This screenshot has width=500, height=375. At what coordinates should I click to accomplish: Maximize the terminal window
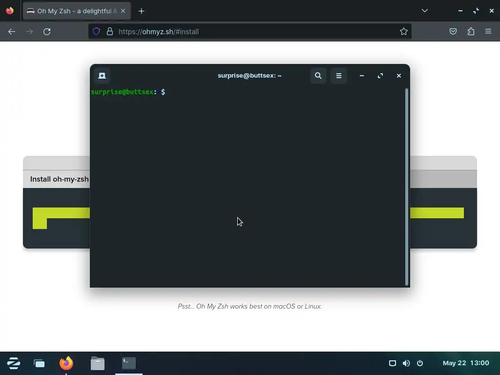pos(380,76)
